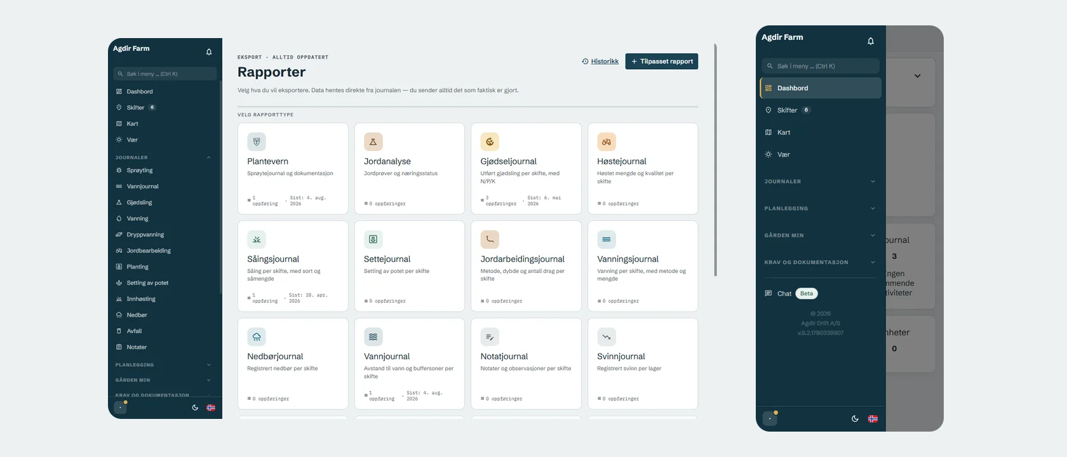Image resolution: width=1067 pixels, height=457 pixels.
Task: Switch language via flag in the mobile drawer
Action: click(873, 419)
